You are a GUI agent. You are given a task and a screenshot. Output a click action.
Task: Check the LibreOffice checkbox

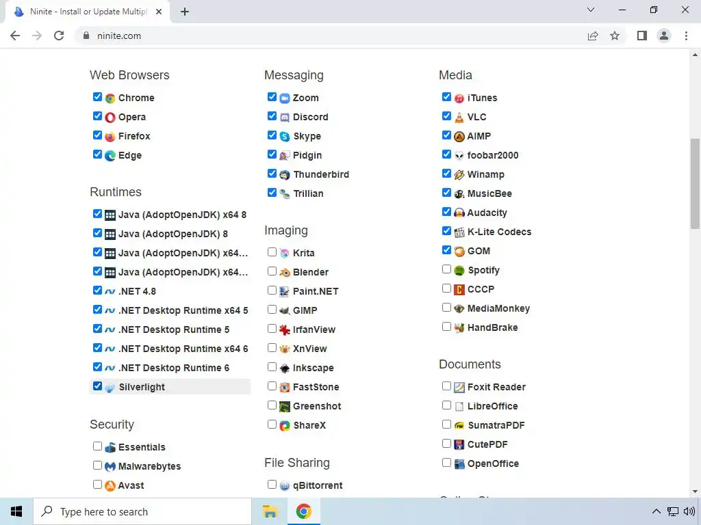tap(446, 405)
